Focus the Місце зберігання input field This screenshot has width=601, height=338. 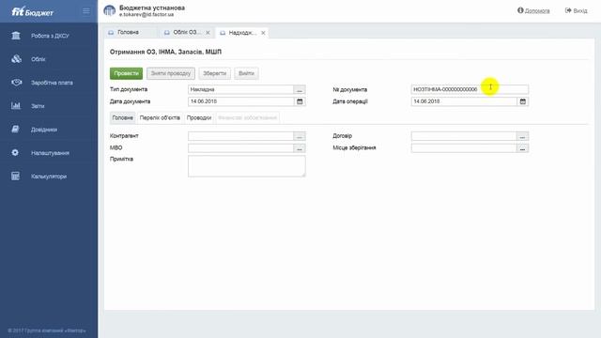click(x=464, y=148)
